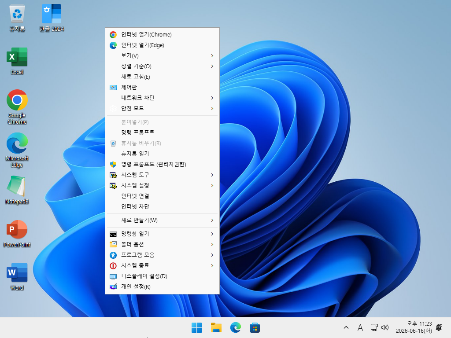
Task: Click 인터넷 차단 menu entry
Action: click(x=162, y=207)
